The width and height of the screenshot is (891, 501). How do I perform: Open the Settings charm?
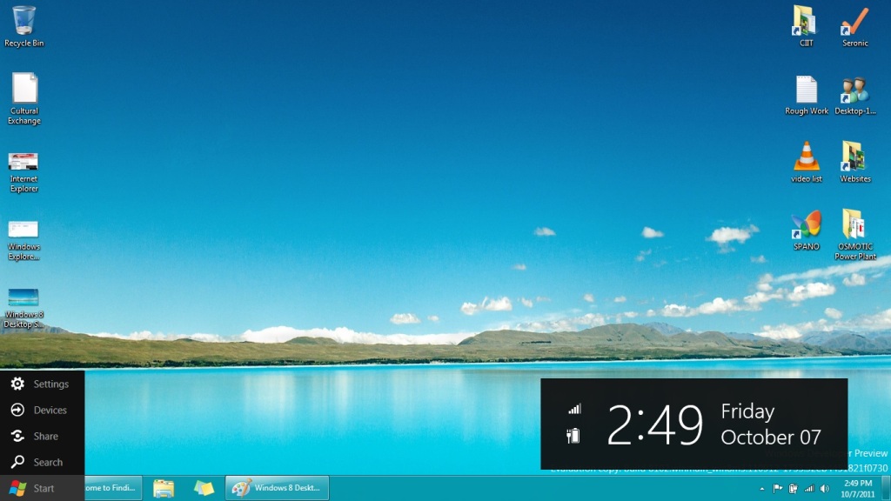click(x=41, y=384)
